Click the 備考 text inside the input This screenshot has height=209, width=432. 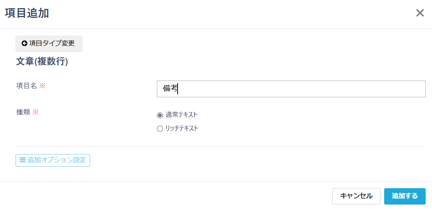(x=170, y=89)
